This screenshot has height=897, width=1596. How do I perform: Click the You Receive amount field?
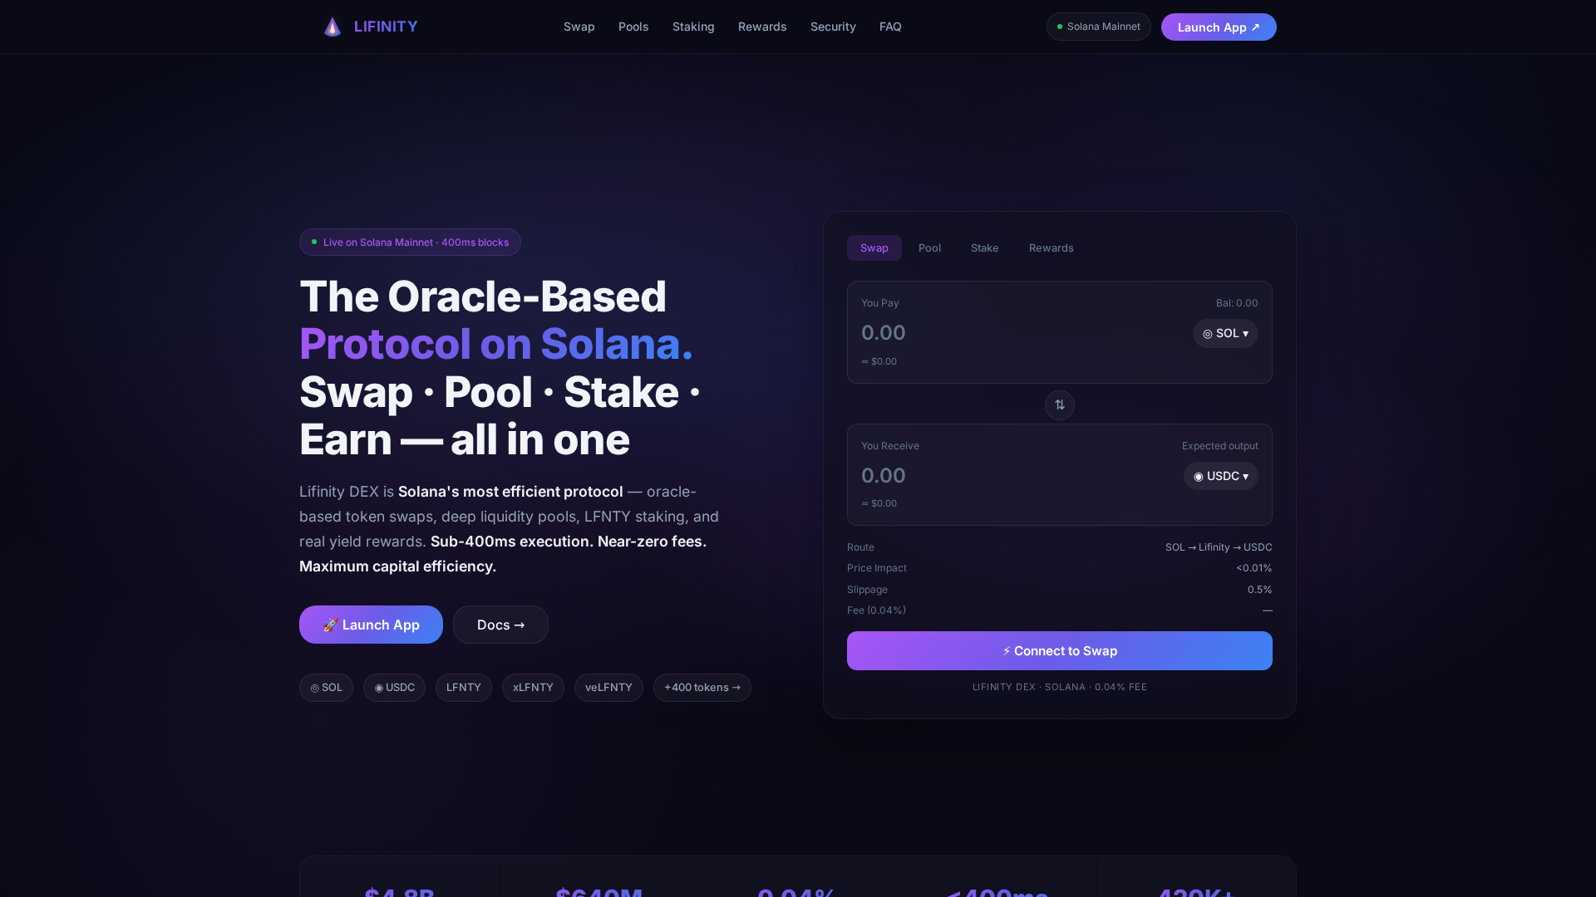tap(1017, 476)
